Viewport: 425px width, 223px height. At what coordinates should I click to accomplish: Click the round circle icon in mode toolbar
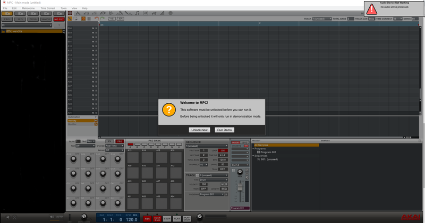coord(171,13)
